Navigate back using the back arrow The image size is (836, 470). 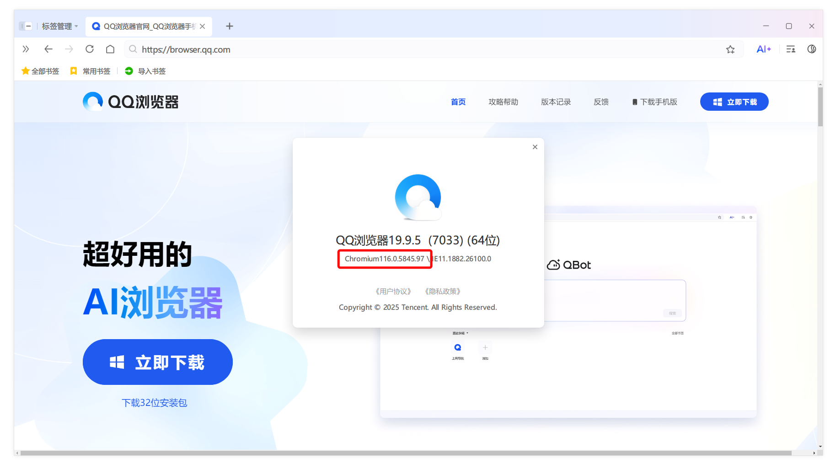coord(48,49)
